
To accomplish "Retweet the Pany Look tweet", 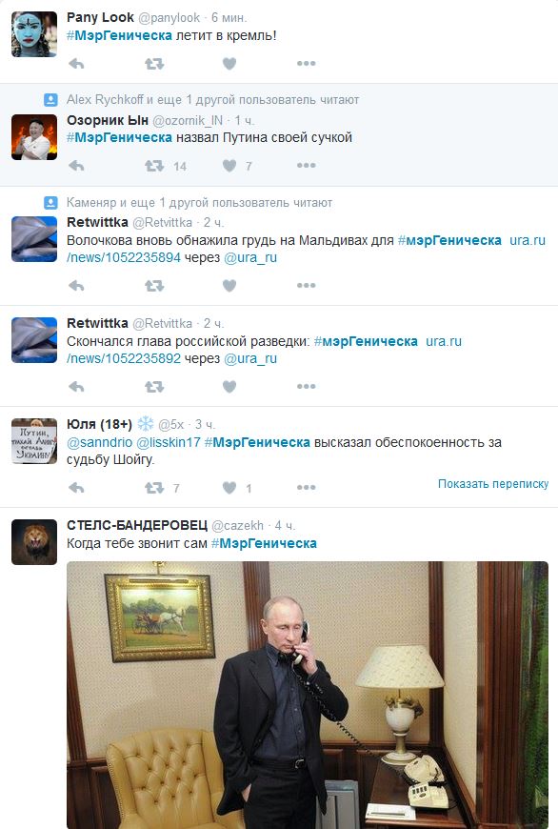I will [x=154, y=64].
